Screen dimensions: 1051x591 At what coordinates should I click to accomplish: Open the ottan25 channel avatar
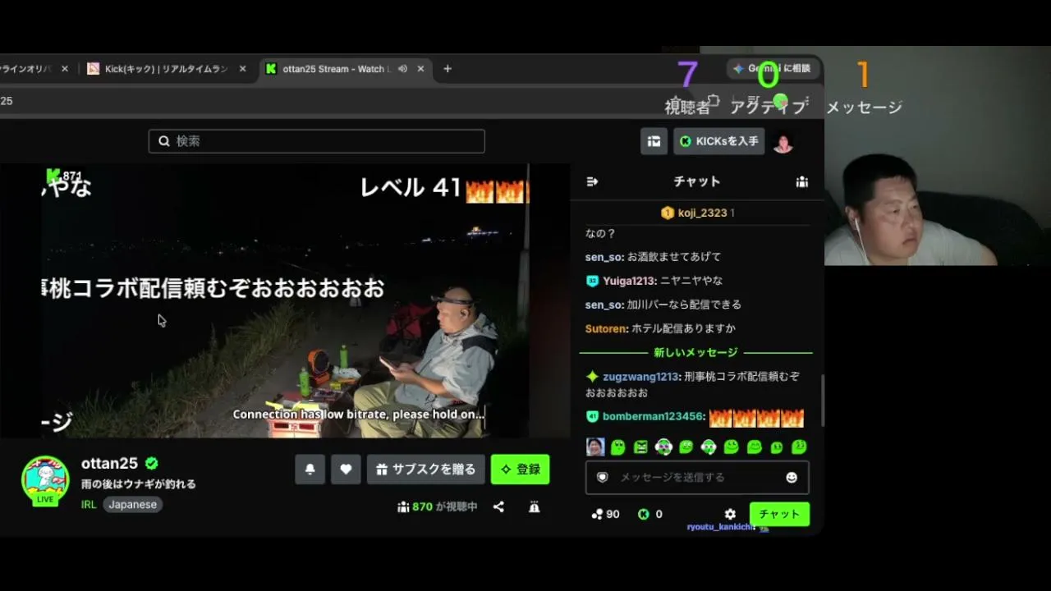(x=45, y=480)
